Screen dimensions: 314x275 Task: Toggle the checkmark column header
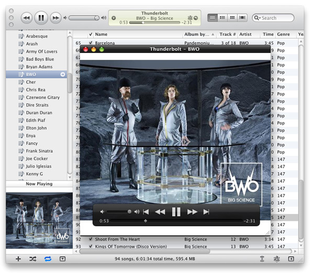[x=91, y=34]
